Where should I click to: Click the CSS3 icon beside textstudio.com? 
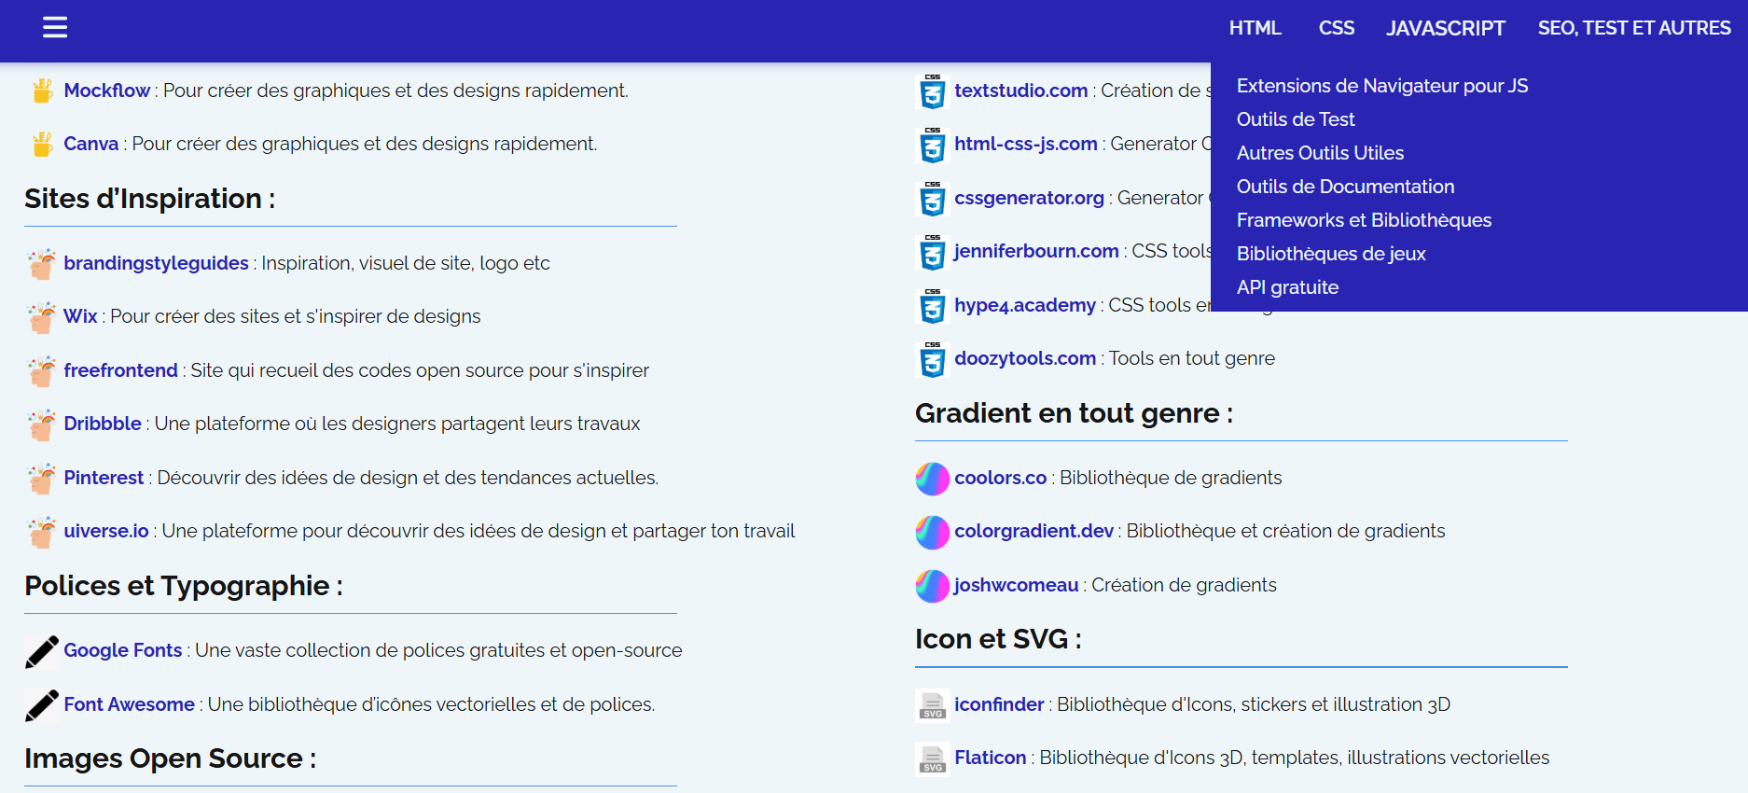(x=933, y=91)
